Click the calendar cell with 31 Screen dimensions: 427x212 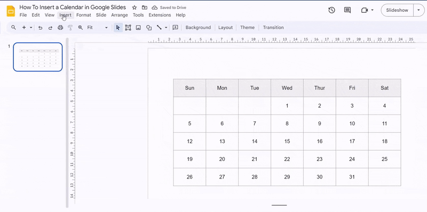(352, 177)
